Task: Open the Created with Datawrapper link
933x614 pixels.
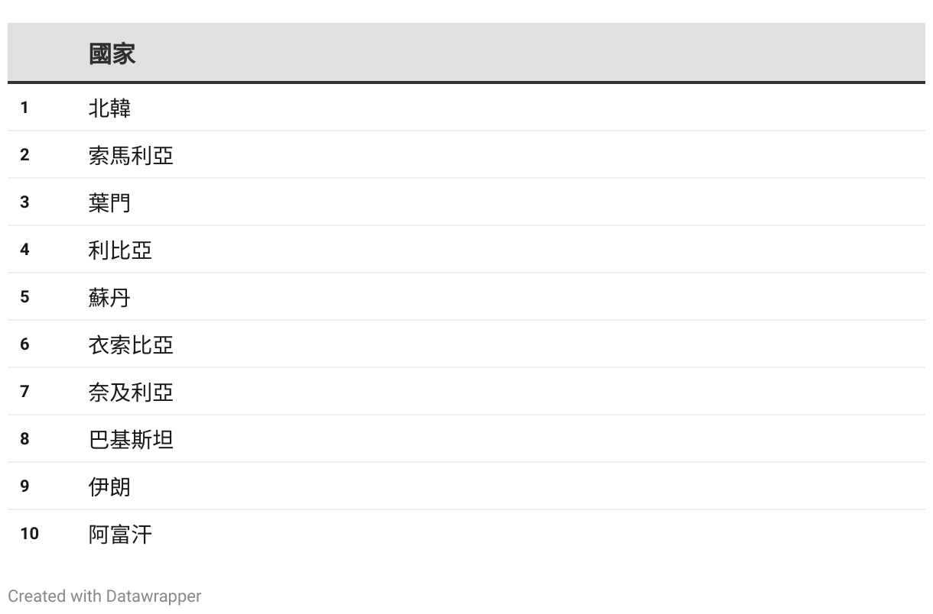Action: [104, 596]
